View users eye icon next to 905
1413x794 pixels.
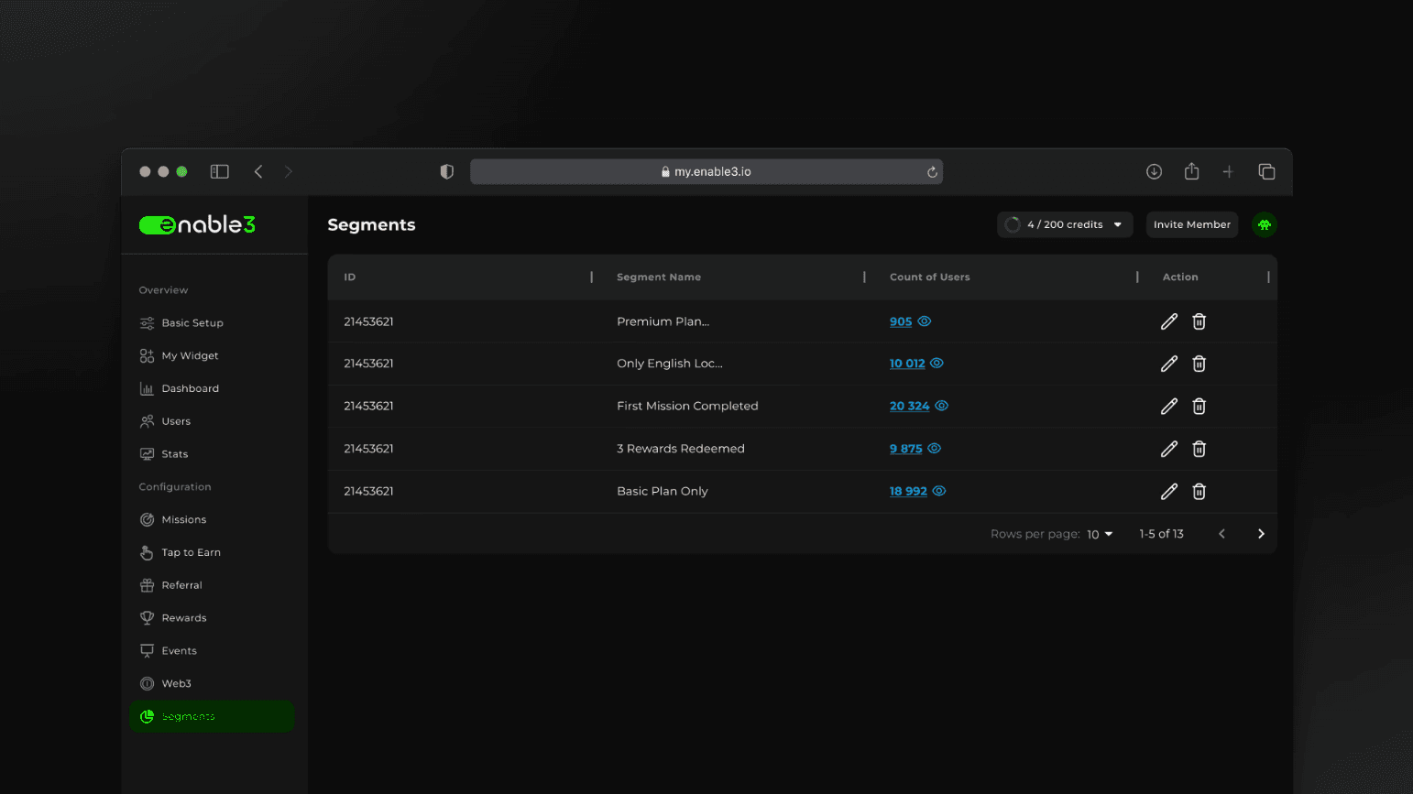(925, 321)
